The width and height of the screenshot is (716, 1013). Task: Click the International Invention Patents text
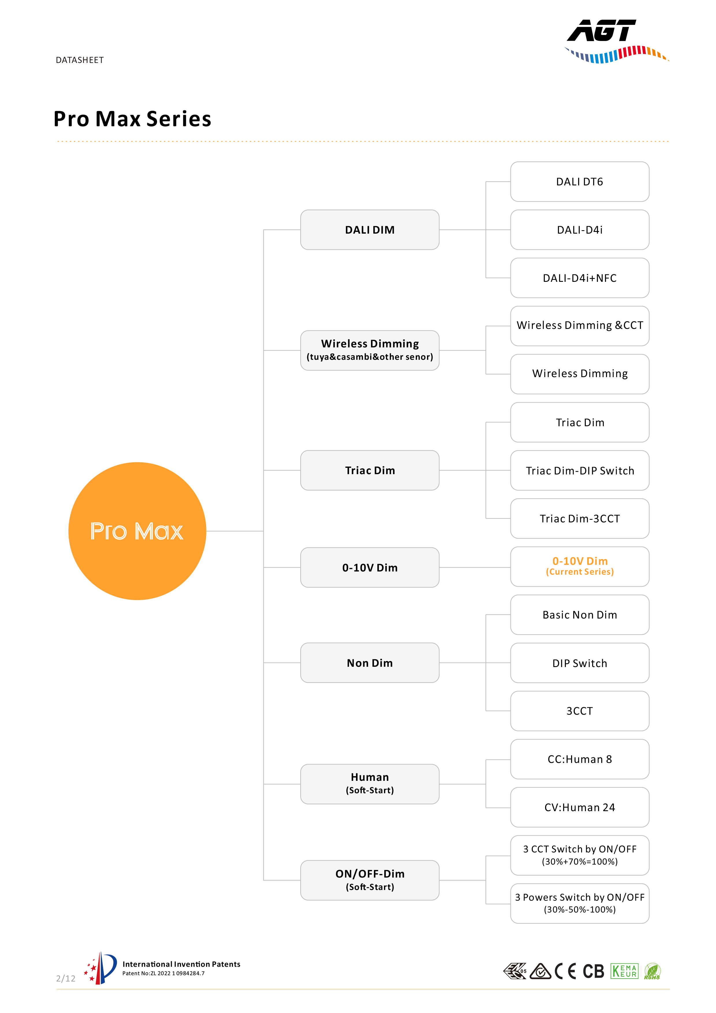click(x=181, y=964)
